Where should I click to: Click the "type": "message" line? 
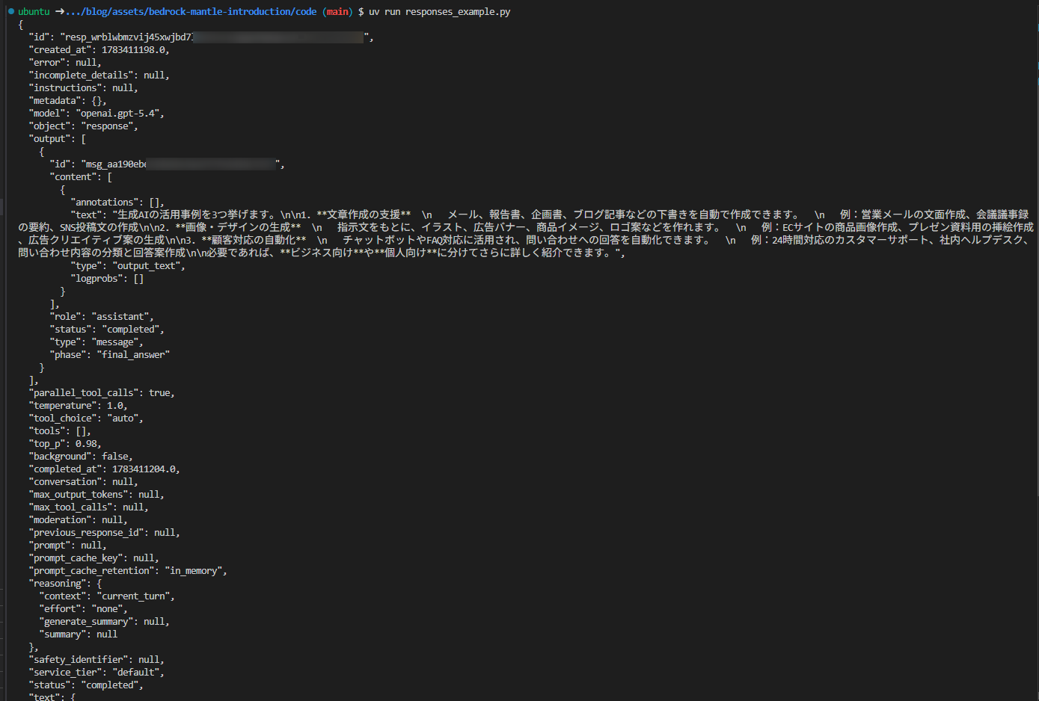[x=96, y=342]
